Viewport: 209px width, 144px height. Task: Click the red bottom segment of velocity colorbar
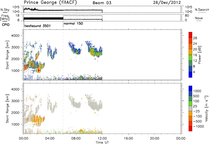point(190,129)
